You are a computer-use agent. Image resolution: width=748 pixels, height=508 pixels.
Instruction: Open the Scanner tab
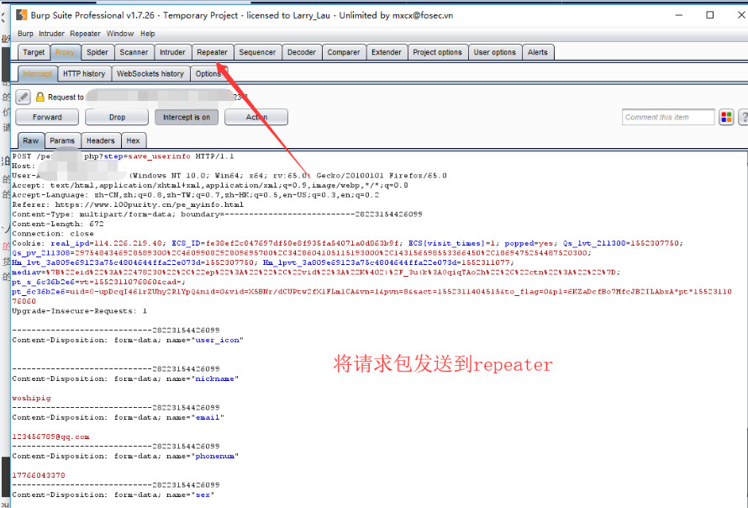[134, 52]
